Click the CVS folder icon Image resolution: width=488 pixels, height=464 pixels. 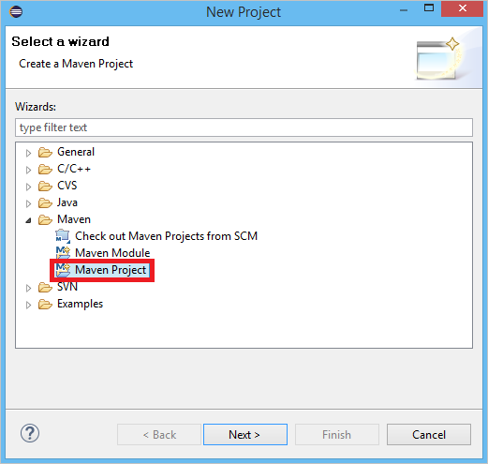pos(45,187)
